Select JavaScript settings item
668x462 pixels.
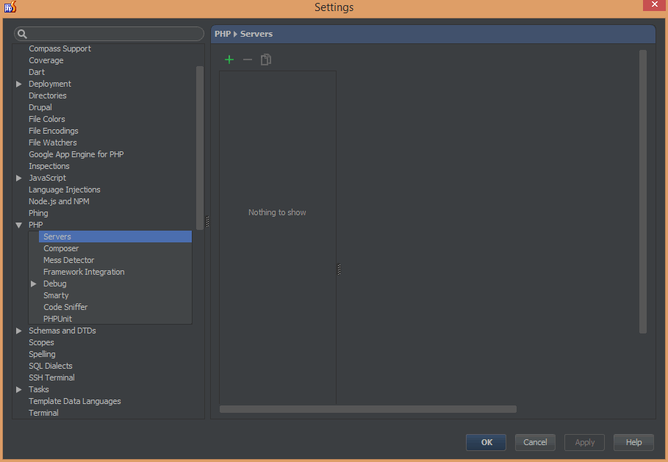pos(47,178)
